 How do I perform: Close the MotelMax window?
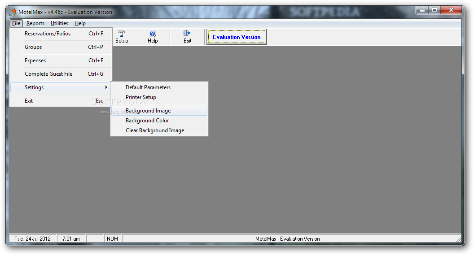[x=451, y=10]
